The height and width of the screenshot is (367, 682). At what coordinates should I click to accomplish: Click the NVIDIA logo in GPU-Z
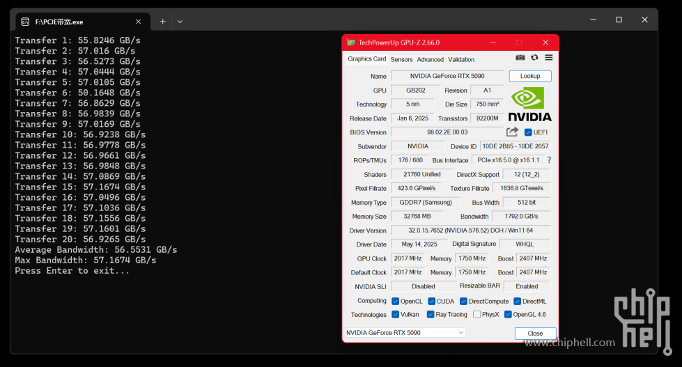[529, 104]
